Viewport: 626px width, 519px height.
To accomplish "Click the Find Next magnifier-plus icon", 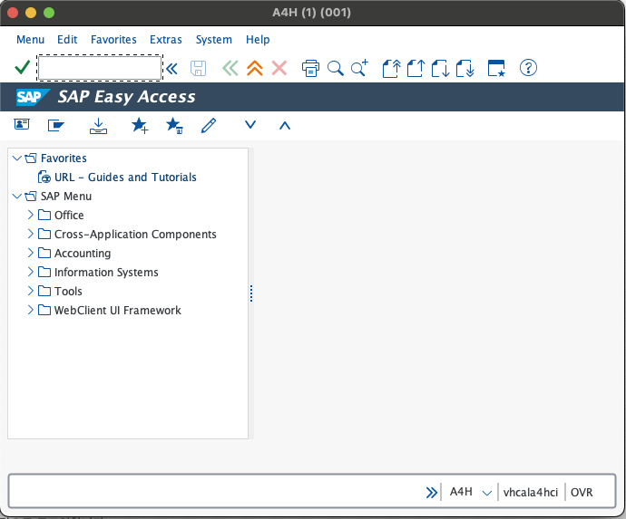I will coord(359,68).
